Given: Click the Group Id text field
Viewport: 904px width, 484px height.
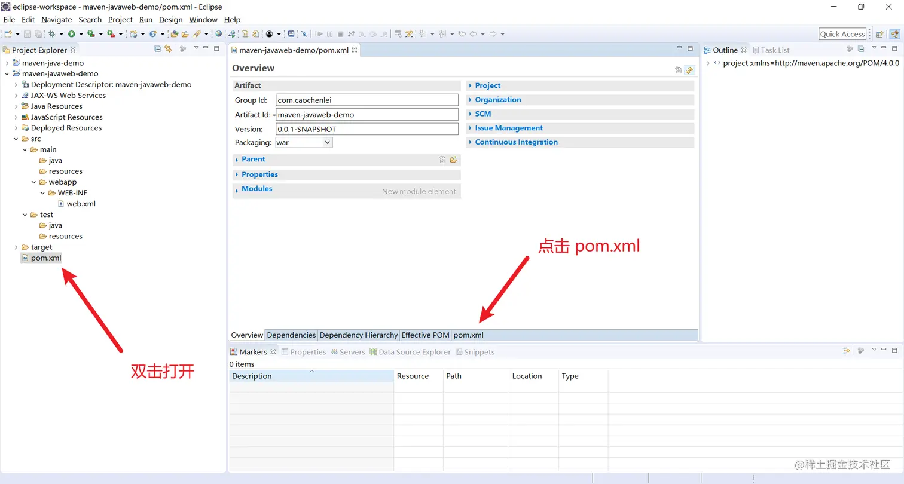Looking at the screenshot, I should click(x=367, y=100).
